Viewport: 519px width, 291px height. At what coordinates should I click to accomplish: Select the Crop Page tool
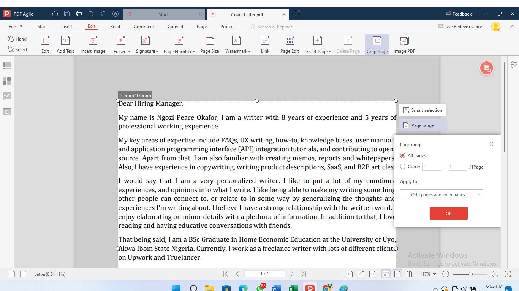(377, 44)
